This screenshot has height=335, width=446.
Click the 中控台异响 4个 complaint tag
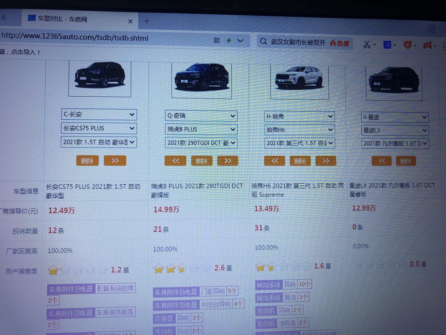pos(199,305)
